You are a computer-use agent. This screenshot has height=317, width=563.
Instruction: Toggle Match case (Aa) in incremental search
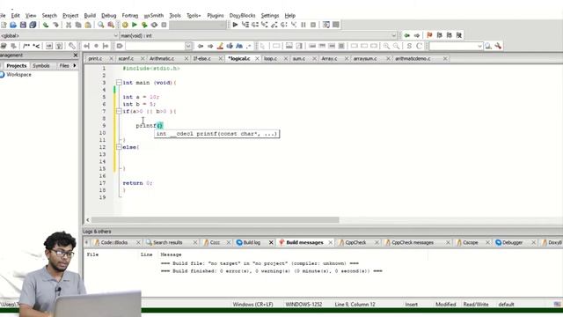click(239, 46)
